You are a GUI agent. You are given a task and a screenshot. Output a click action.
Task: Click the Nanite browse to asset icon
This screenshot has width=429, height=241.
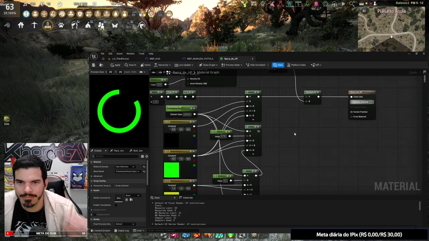point(131,200)
